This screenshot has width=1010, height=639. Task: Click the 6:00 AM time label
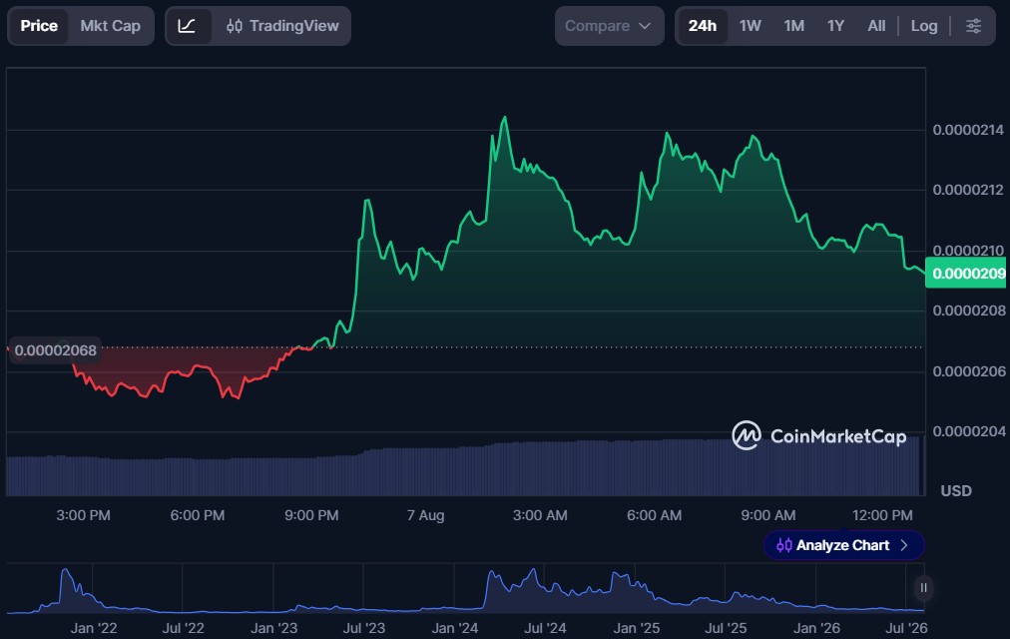pyautogui.click(x=654, y=515)
